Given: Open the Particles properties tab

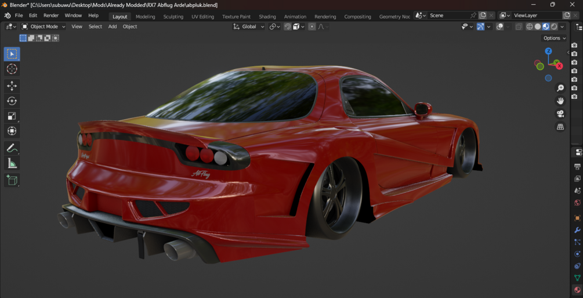Looking at the screenshot, I should (577, 242).
